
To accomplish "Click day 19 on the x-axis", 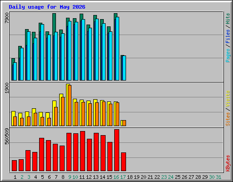I will [137, 177].
